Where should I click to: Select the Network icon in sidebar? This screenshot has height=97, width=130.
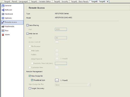(3, 10)
